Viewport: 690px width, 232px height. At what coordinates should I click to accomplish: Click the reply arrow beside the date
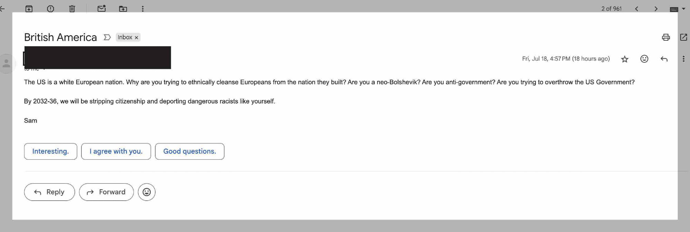click(664, 59)
